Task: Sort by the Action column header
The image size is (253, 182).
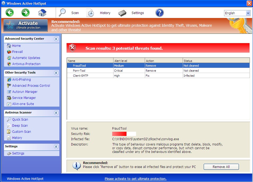Action: point(164,61)
